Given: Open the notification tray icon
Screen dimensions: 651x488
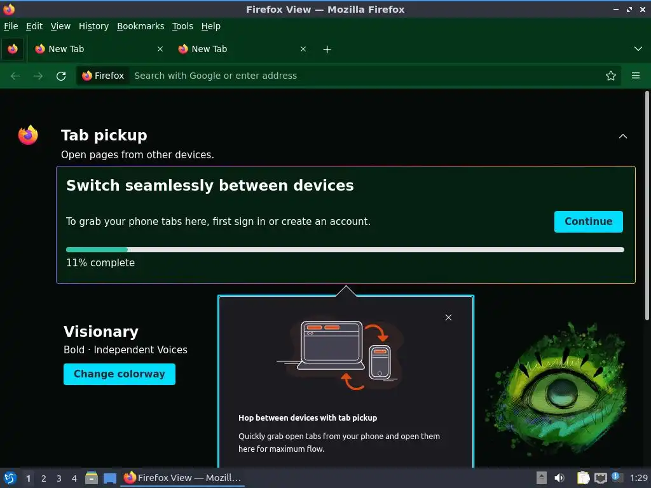Looking at the screenshot, I should (617, 477).
